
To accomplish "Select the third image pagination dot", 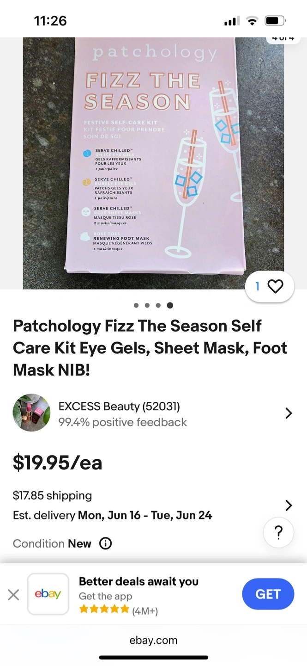I will point(158,305).
